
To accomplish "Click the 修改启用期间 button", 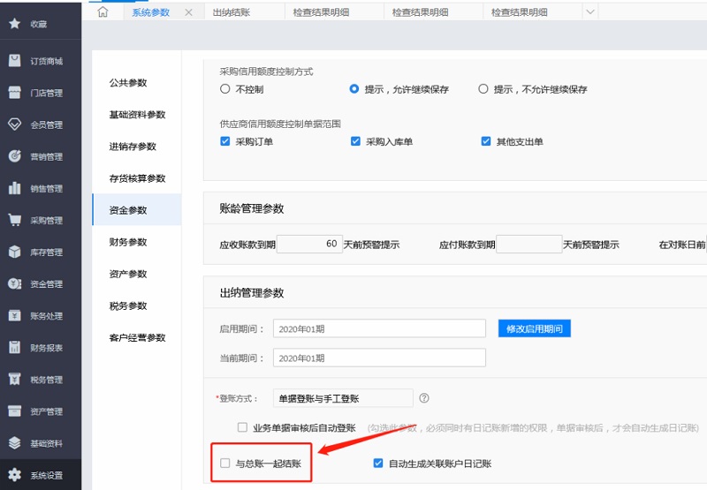I will pyautogui.click(x=535, y=328).
